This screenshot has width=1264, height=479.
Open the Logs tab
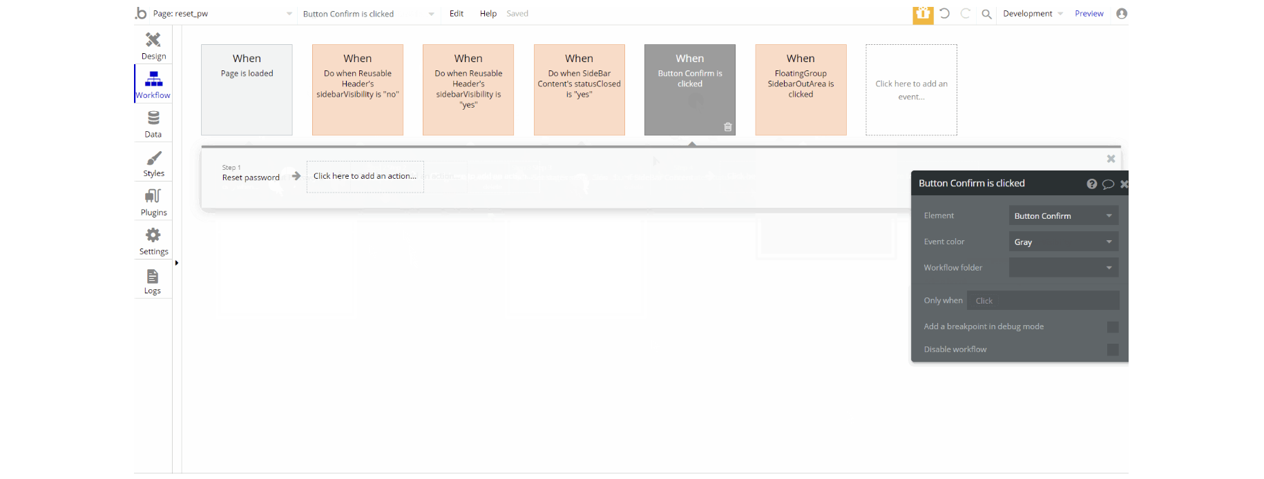coord(153,281)
